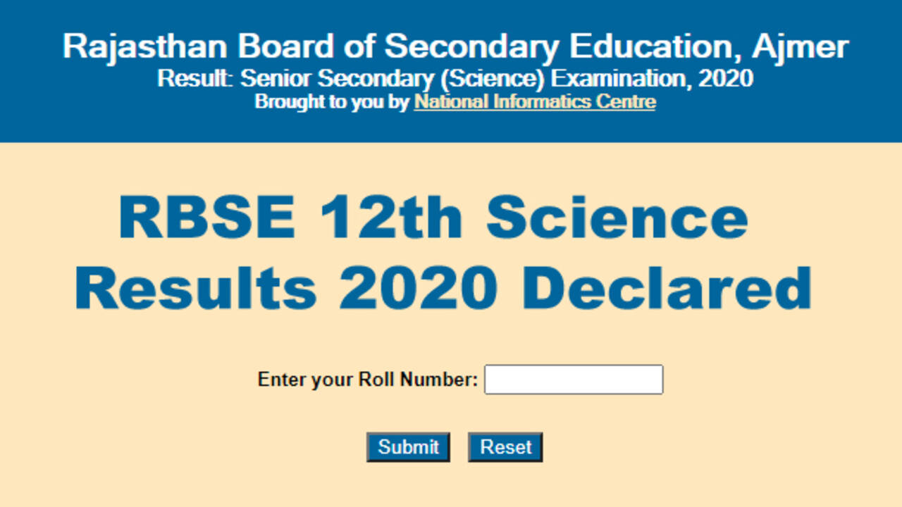Click the word "Results" in the large headline
Image resolution: width=902 pixels, height=507 pixels.
(x=195, y=289)
